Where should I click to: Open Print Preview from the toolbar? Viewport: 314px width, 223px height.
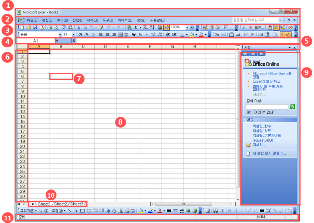(56, 28)
